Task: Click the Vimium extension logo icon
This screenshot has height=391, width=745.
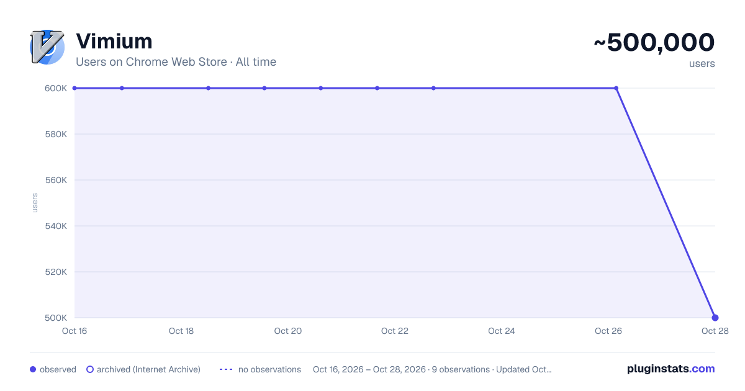Action: [47, 47]
